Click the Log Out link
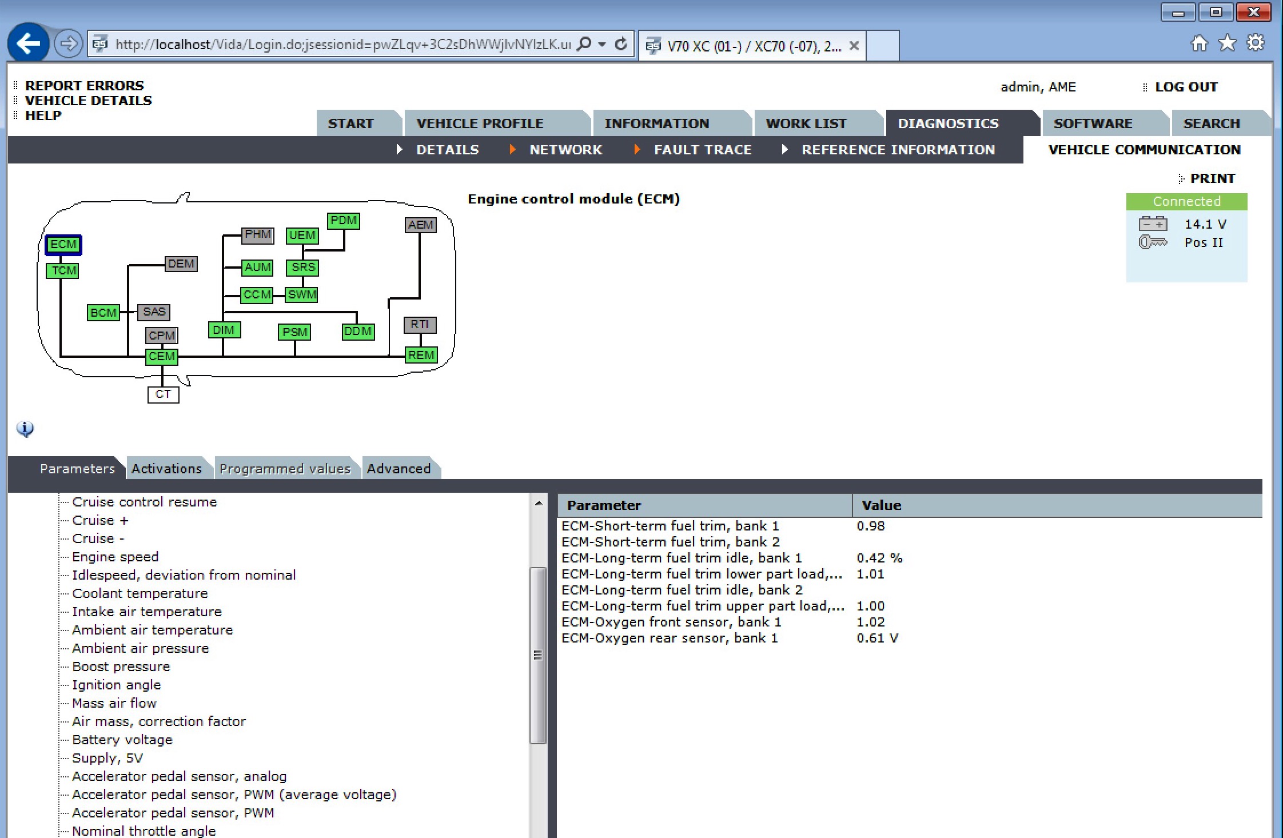This screenshot has width=1283, height=838. pyautogui.click(x=1186, y=87)
